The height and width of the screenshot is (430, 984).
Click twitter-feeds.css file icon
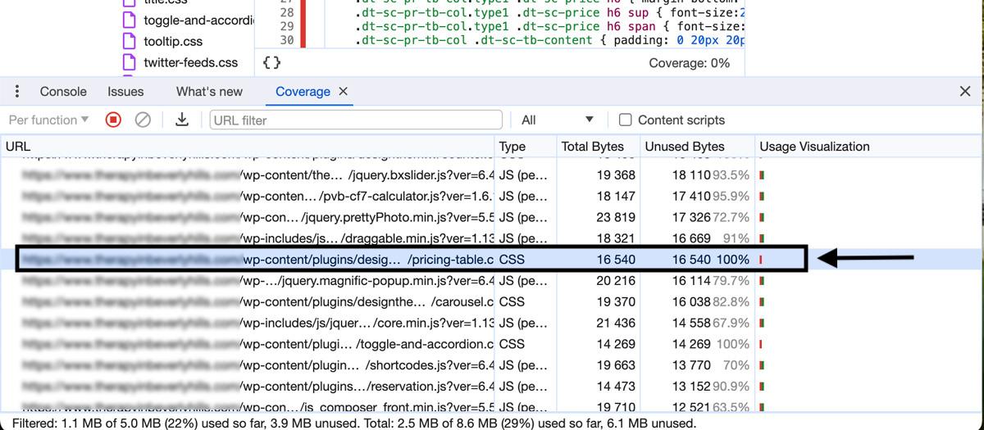click(x=129, y=62)
